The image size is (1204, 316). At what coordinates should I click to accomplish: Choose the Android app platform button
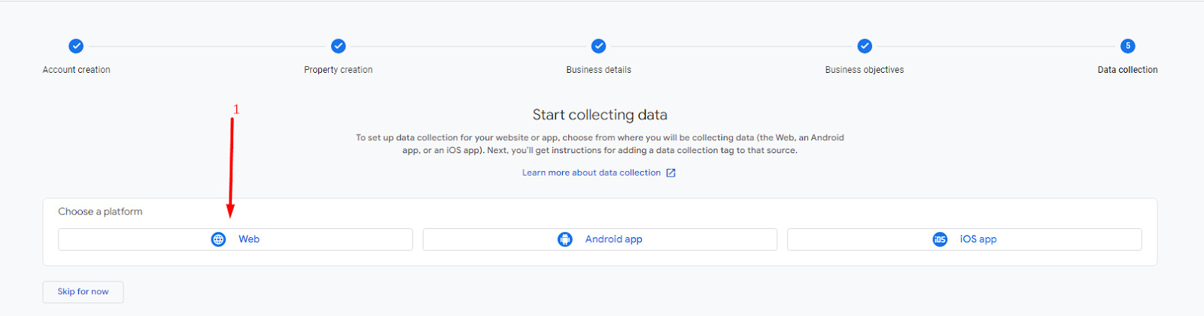(600, 239)
